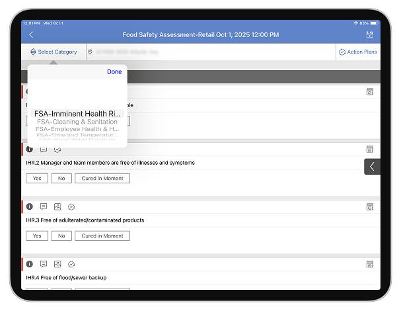Select FSA-Imminent Health Risk picker item
The height and width of the screenshot is (311, 401).
coord(77,113)
